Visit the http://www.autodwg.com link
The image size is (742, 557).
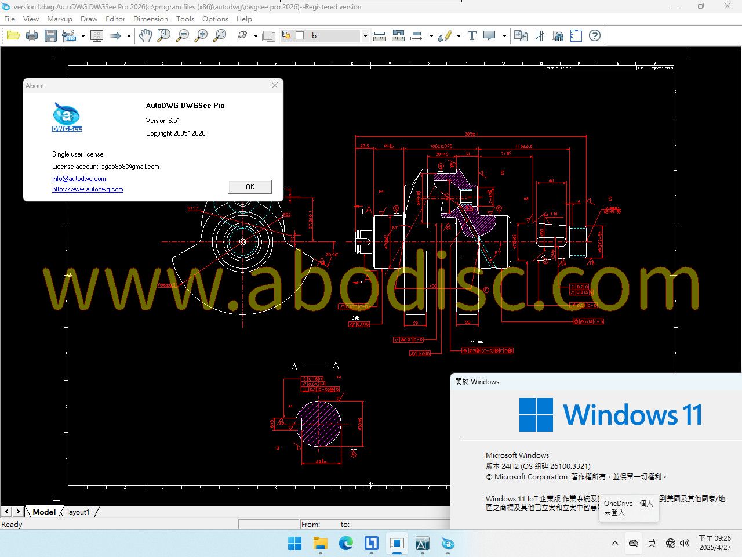coord(88,189)
